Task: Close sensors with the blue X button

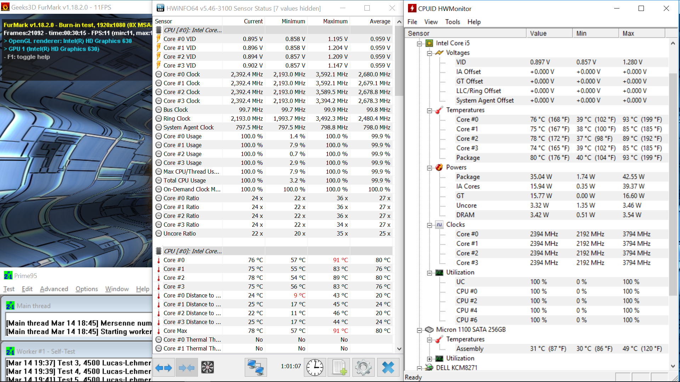Action: point(388,367)
